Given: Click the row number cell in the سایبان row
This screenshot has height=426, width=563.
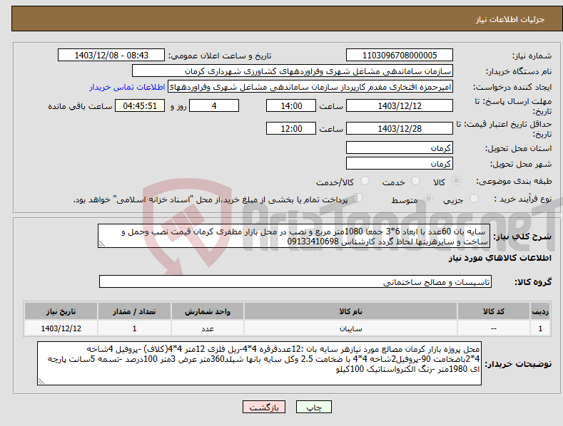Looking at the screenshot, I should point(540,328).
